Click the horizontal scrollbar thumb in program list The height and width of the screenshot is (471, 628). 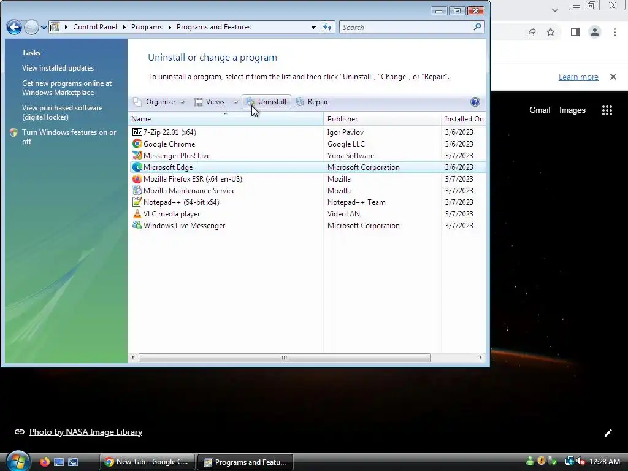point(285,358)
